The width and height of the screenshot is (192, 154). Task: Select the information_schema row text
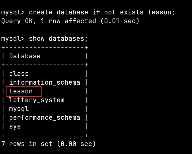pos(45,82)
